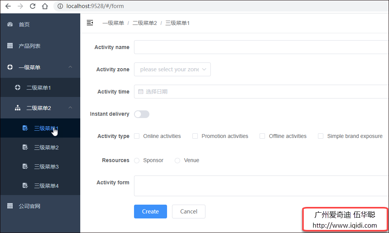Image resolution: width=389 pixels, height=233 pixels.
Task: Click the 公司官网 table icon
Action: pyautogui.click(x=10, y=206)
